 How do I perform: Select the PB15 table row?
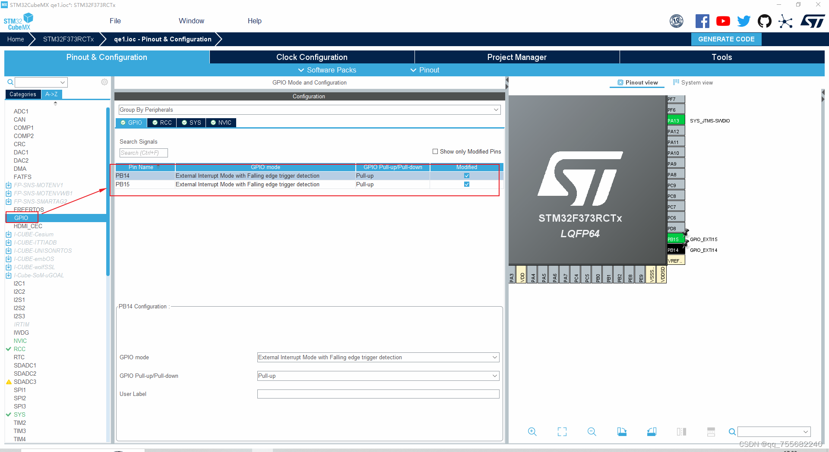pyautogui.click(x=309, y=184)
